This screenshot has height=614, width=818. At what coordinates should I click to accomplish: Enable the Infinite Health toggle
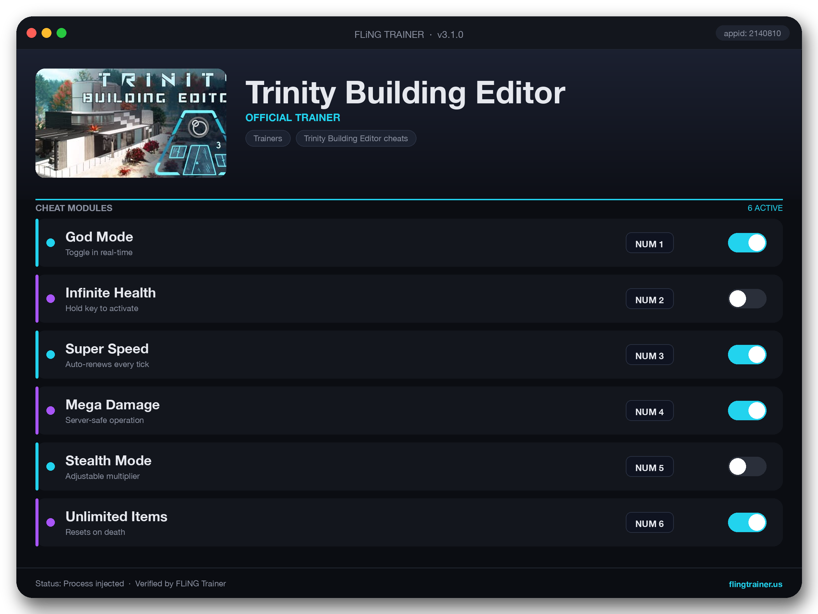tap(747, 299)
